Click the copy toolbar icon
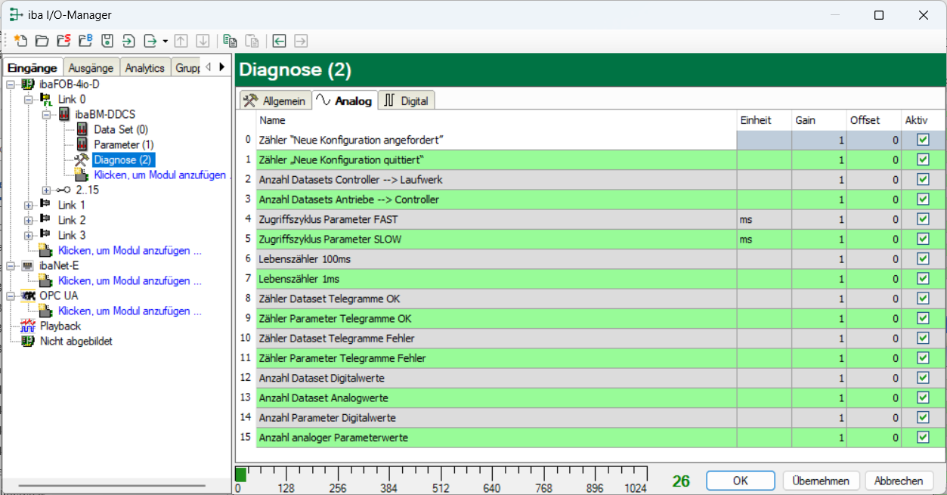The image size is (947, 495). pyautogui.click(x=230, y=41)
